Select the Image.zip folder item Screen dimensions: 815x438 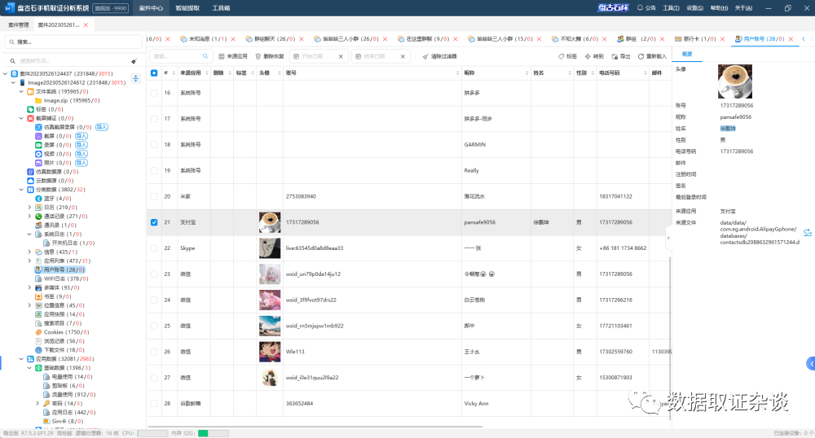click(67, 101)
